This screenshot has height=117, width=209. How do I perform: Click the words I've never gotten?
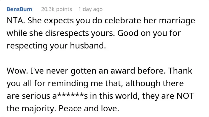pyautogui.click(x=63, y=71)
